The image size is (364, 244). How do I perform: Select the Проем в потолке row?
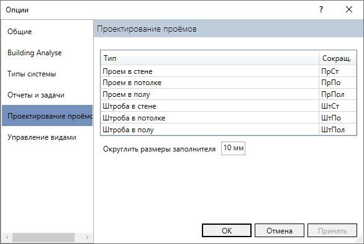point(229,83)
